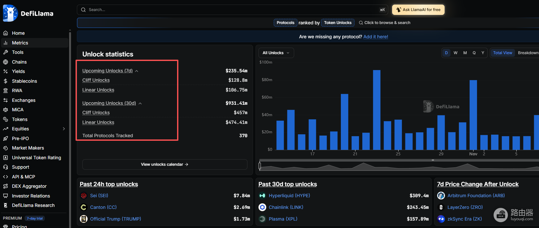Image resolution: width=539 pixels, height=228 pixels.
Task: Collapse Upcoming Unlocks (7d) chevron
Action: tap(137, 71)
